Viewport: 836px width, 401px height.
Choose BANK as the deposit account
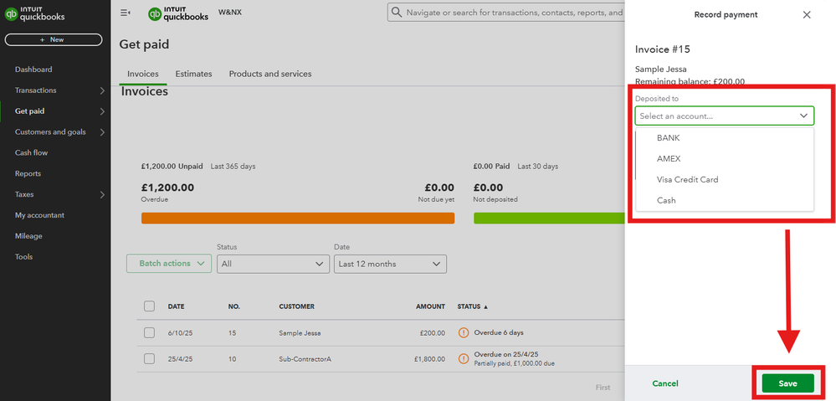[725, 138]
